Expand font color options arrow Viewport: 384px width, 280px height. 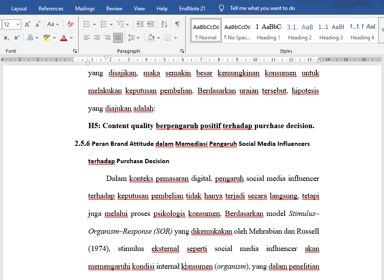[71, 38]
